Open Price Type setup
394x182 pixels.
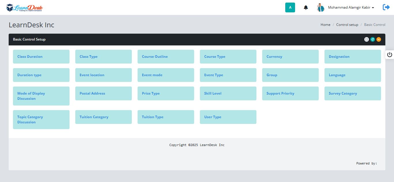tap(166, 93)
